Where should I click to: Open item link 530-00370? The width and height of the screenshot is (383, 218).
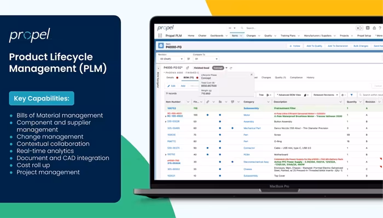click(173, 148)
